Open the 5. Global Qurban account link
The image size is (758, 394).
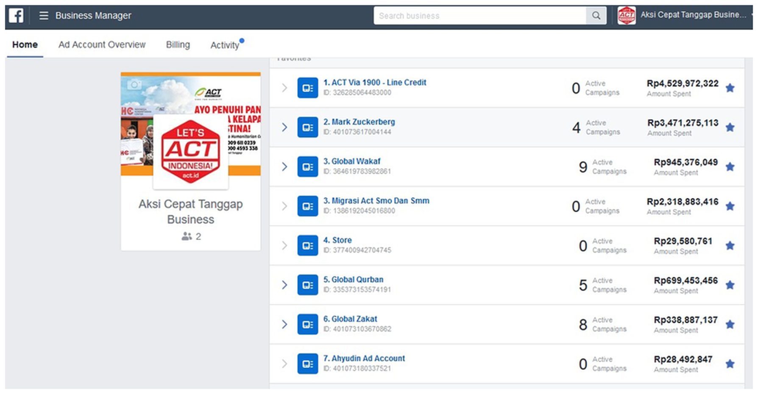353,280
